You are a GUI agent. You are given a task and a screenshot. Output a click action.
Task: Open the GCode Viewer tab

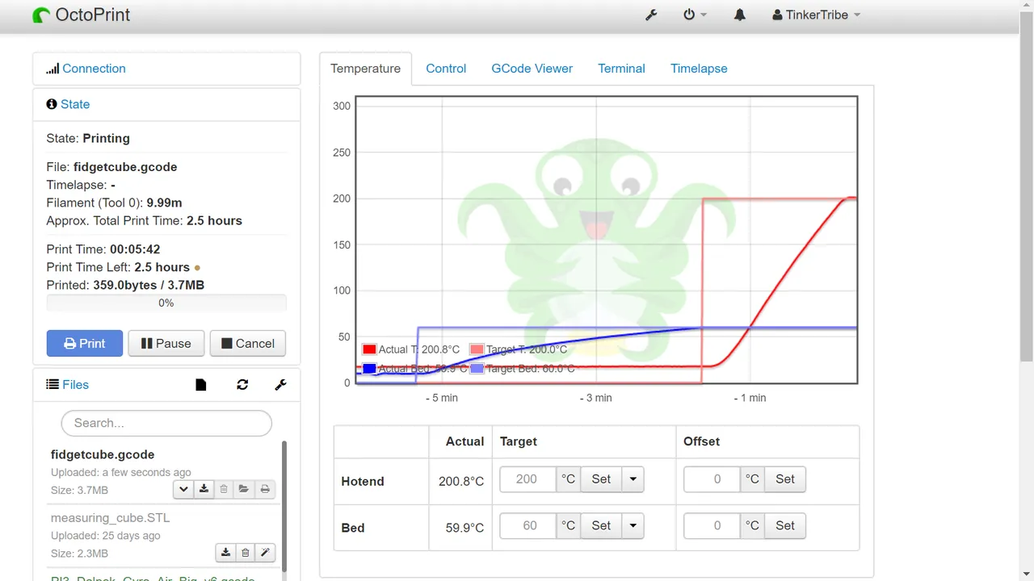pyautogui.click(x=532, y=69)
